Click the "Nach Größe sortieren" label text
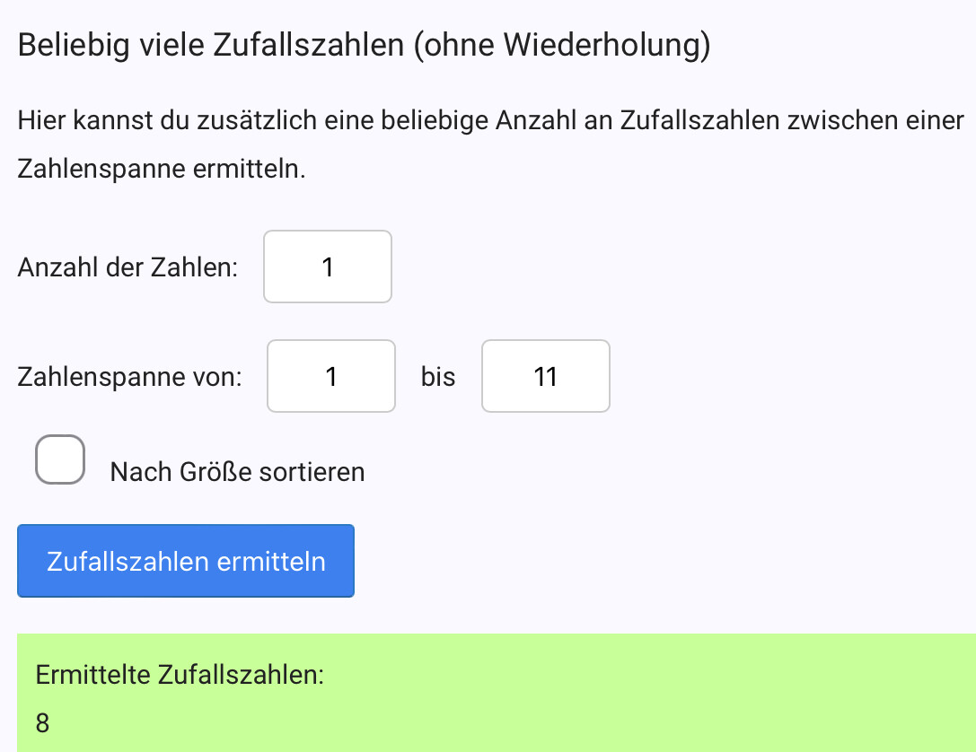The height and width of the screenshot is (752, 976). click(237, 472)
